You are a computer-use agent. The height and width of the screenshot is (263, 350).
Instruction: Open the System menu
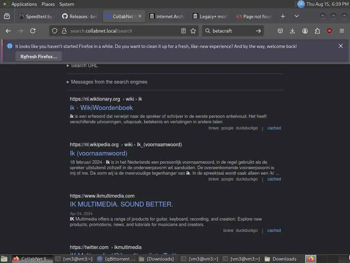67,4
